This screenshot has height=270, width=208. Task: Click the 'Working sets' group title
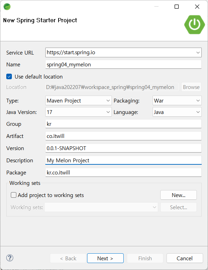point(25,183)
